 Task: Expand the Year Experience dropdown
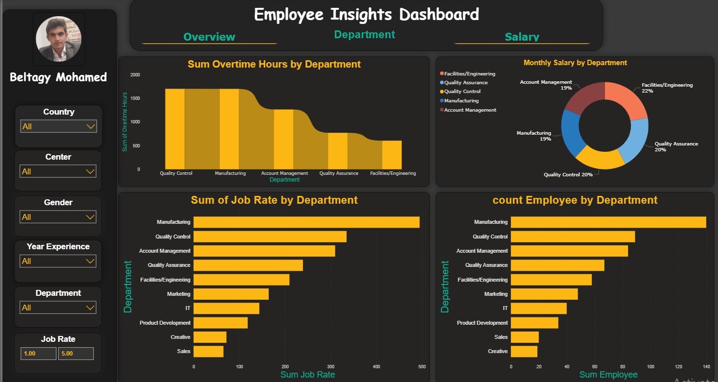coord(58,261)
